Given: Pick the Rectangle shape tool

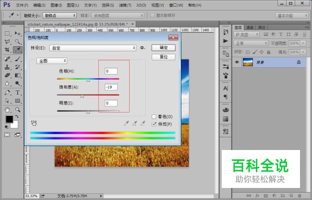Looking at the screenshot, I should [18, 101].
